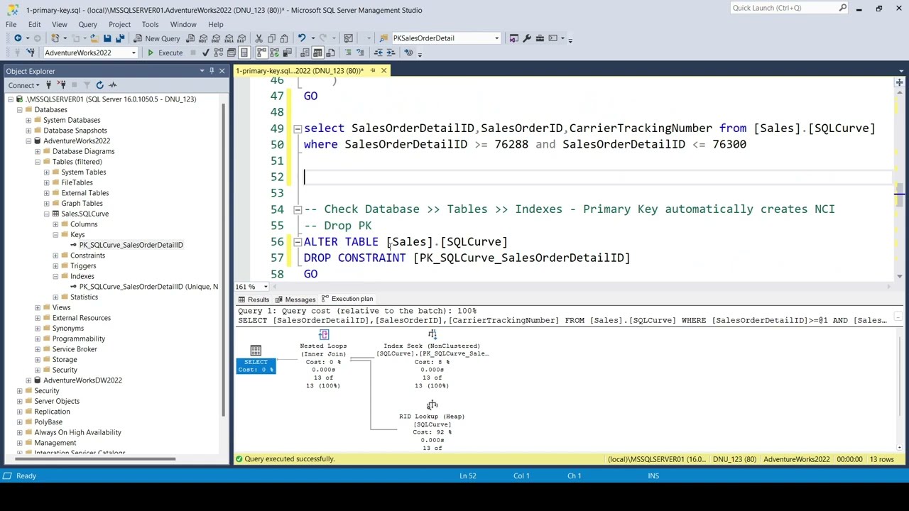The image size is (909, 511).
Task: Click the Undo arrow icon
Action: pos(302,38)
